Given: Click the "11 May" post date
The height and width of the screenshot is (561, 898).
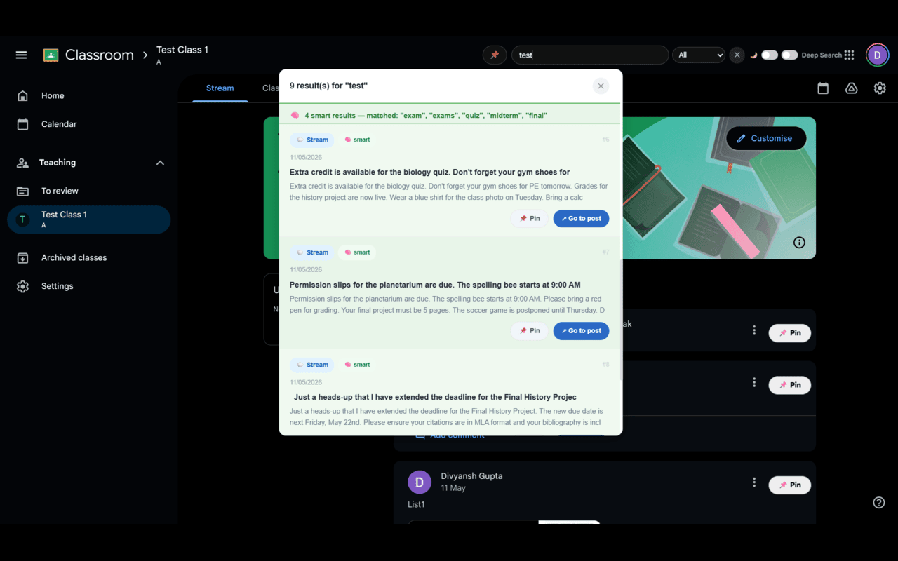Looking at the screenshot, I should click(x=453, y=488).
